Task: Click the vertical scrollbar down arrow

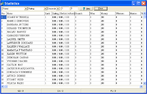Action: tap(144, 83)
